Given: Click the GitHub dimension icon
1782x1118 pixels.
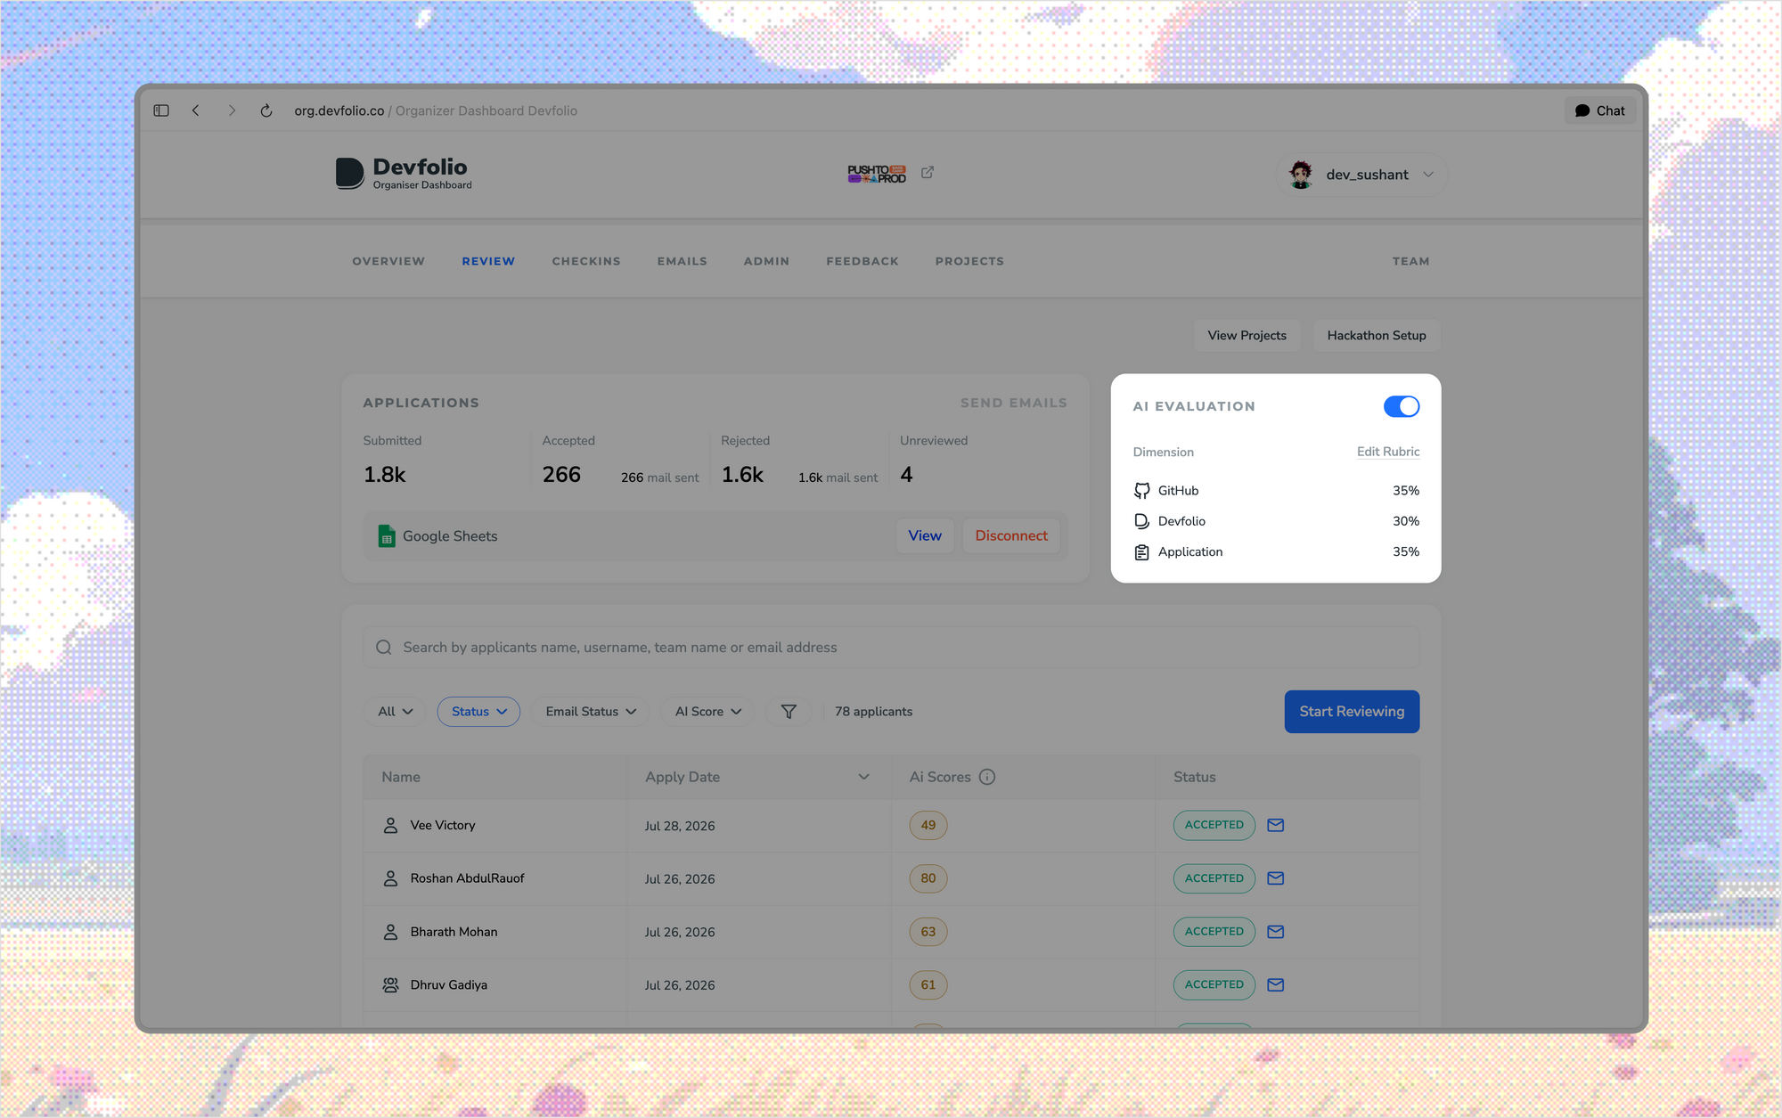Looking at the screenshot, I should point(1141,491).
